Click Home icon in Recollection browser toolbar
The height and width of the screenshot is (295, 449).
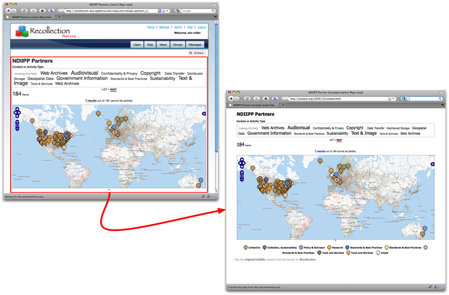(x=43, y=11)
